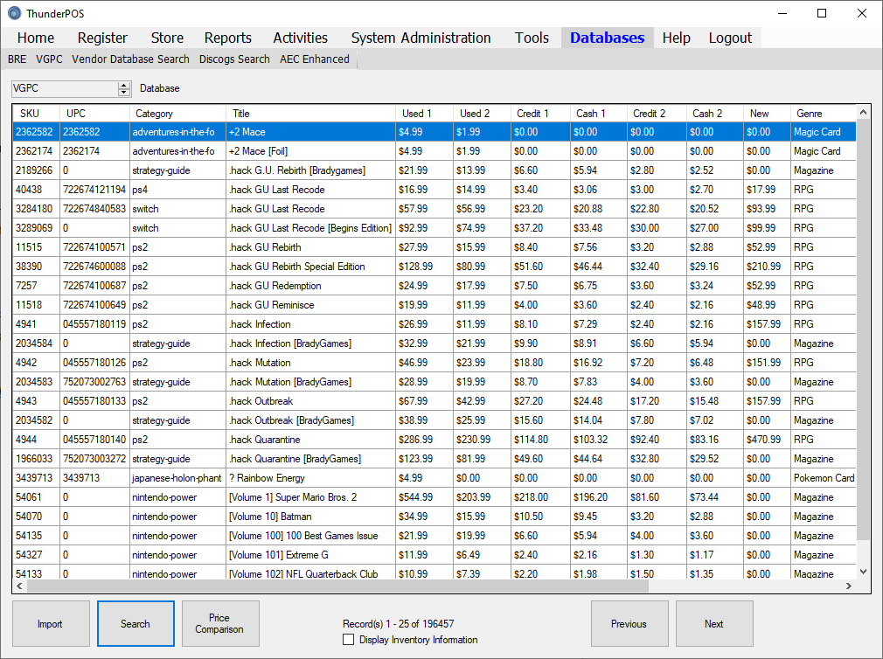Click the vertical scrollbar down arrow

coord(863,572)
